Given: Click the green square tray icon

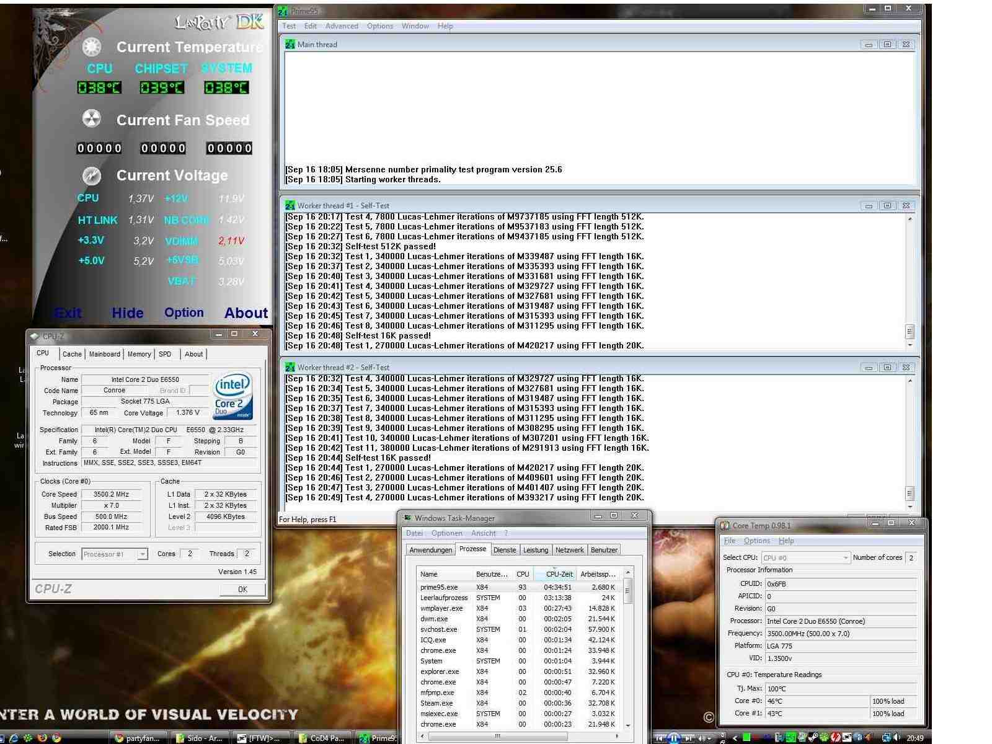Looking at the screenshot, I should (x=746, y=737).
